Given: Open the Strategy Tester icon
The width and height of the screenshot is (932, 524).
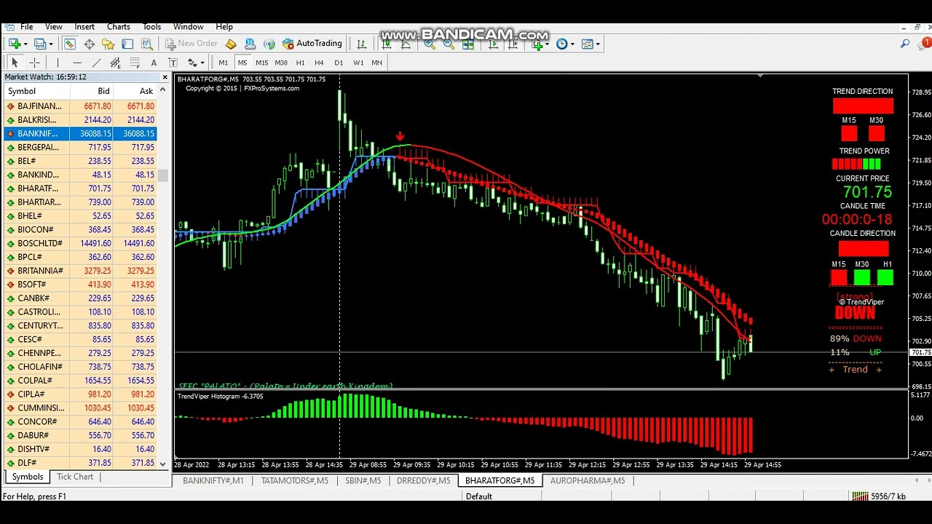Looking at the screenshot, I should pos(146,44).
